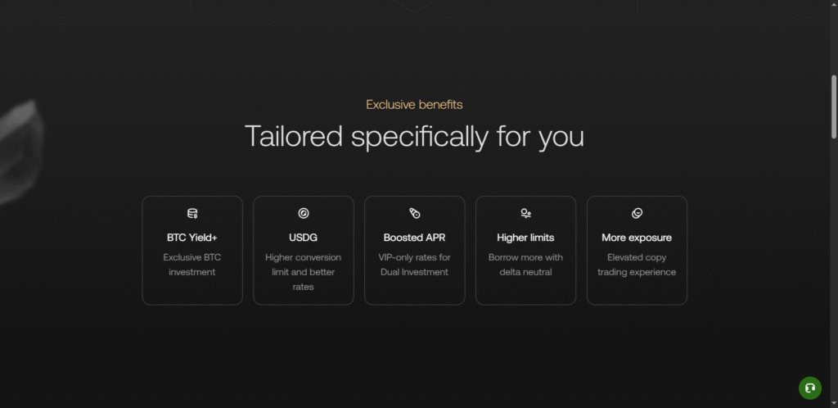This screenshot has width=838, height=408.
Task: Click 'Borrow more with delta neutral' text
Action: click(525, 265)
